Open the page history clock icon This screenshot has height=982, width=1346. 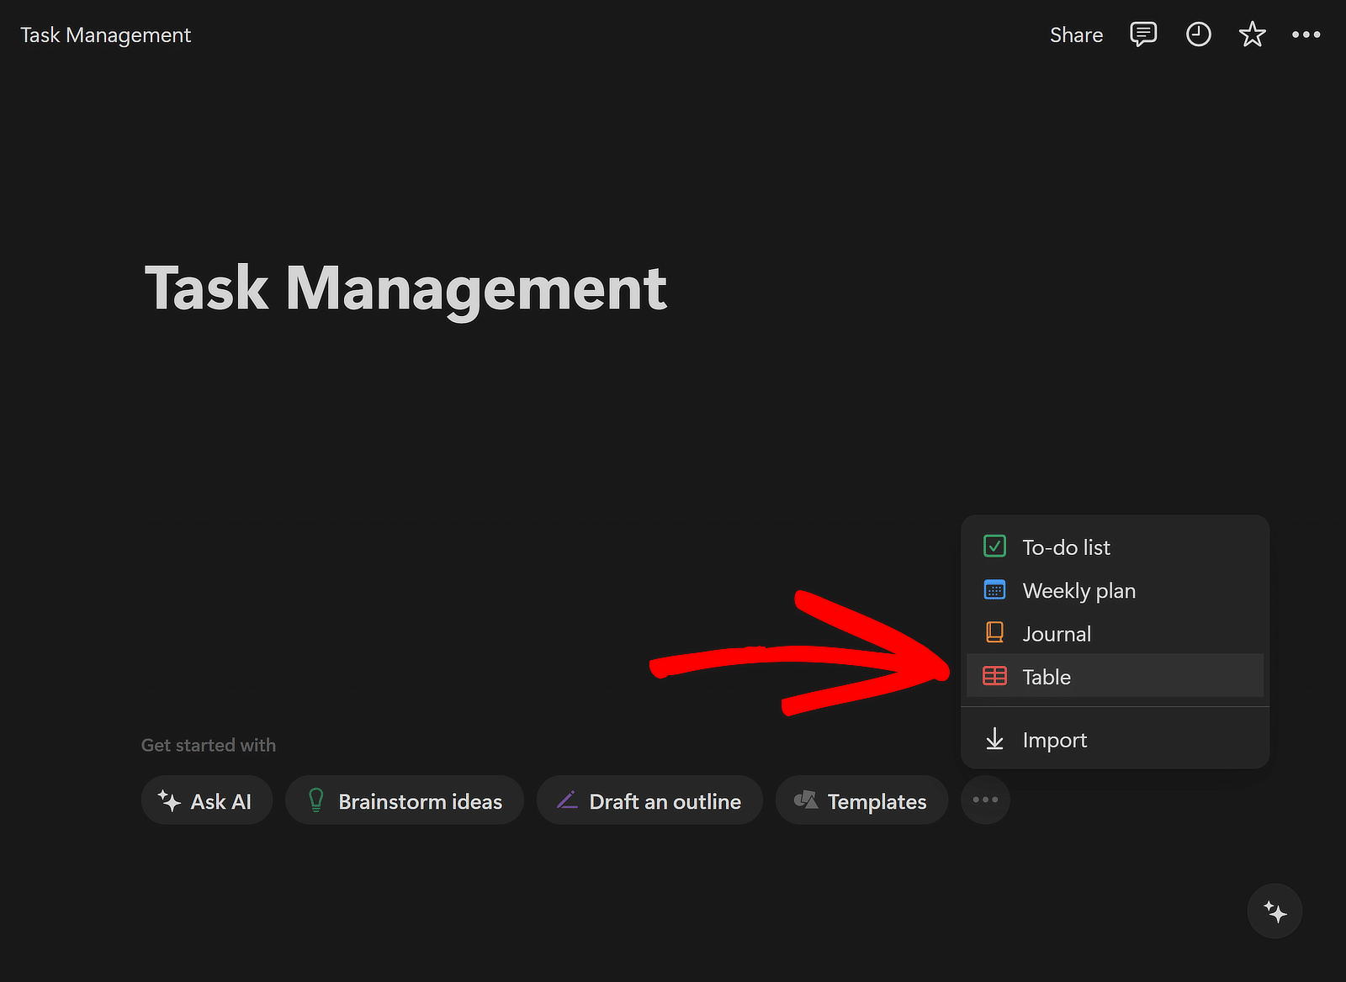1198,34
